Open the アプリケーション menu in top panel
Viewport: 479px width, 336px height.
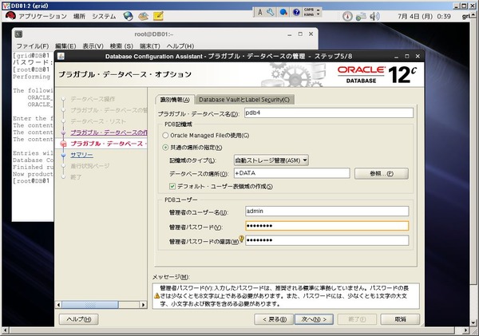click(42, 16)
